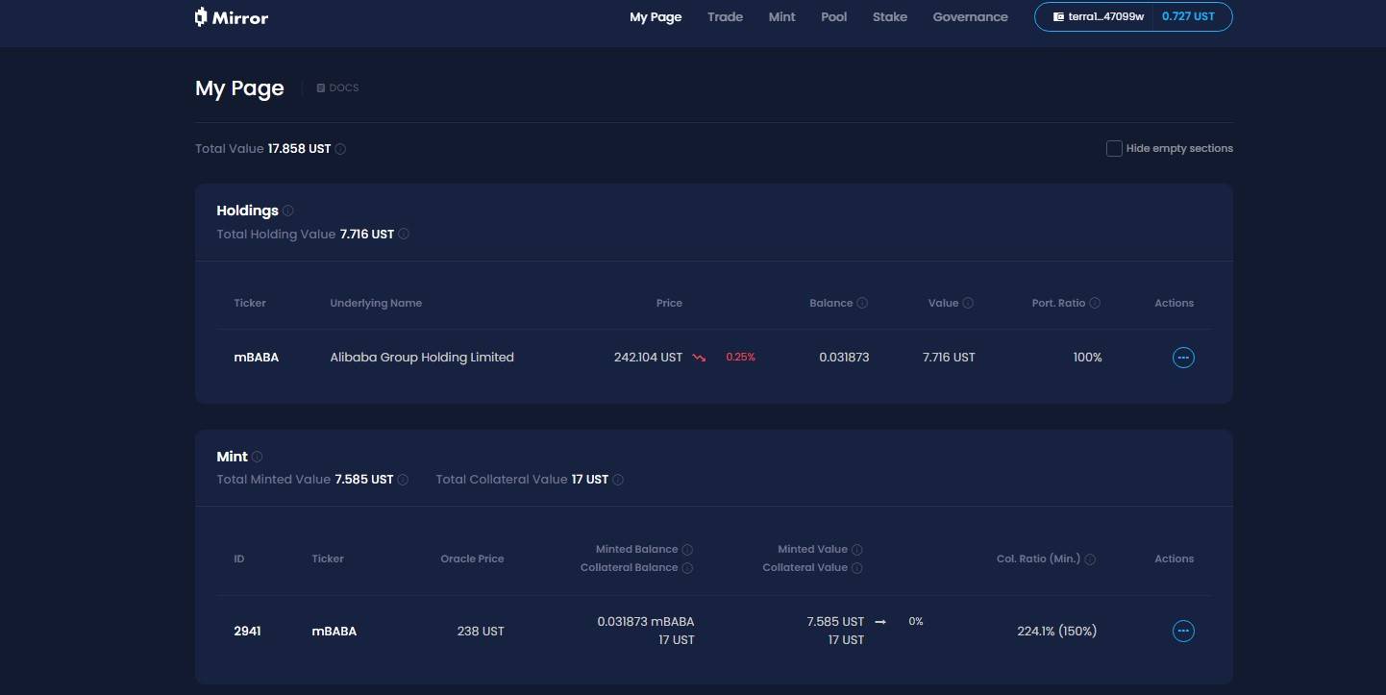The image size is (1386, 695).
Task: Click the 242.104 UST price value
Action: pyautogui.click(x=648, y=358)
